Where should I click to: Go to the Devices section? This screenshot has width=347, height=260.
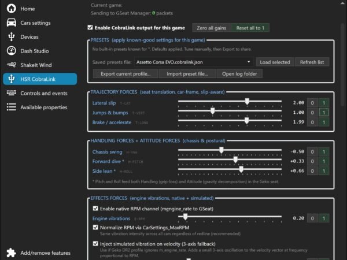[x=29, y=37]
